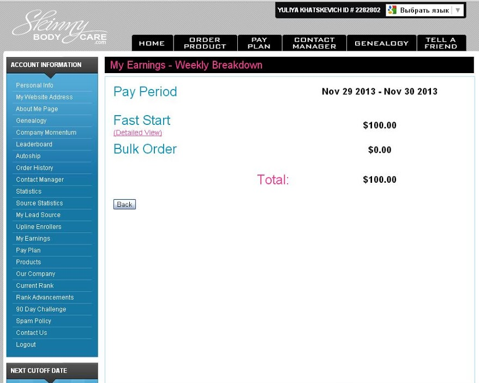View Rank Advancements in sidebar

[x=45, y=297]
